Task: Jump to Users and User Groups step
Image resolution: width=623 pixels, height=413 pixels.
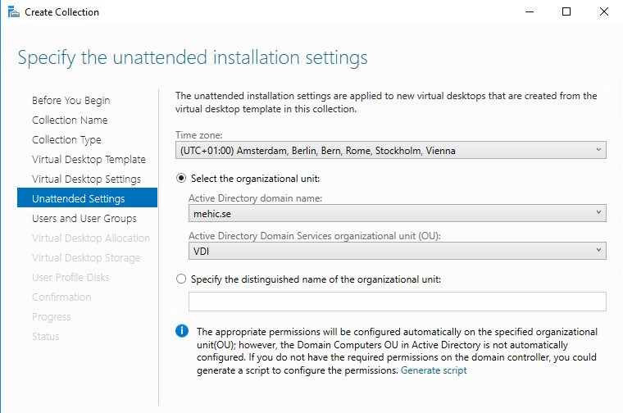Action: 84,219
